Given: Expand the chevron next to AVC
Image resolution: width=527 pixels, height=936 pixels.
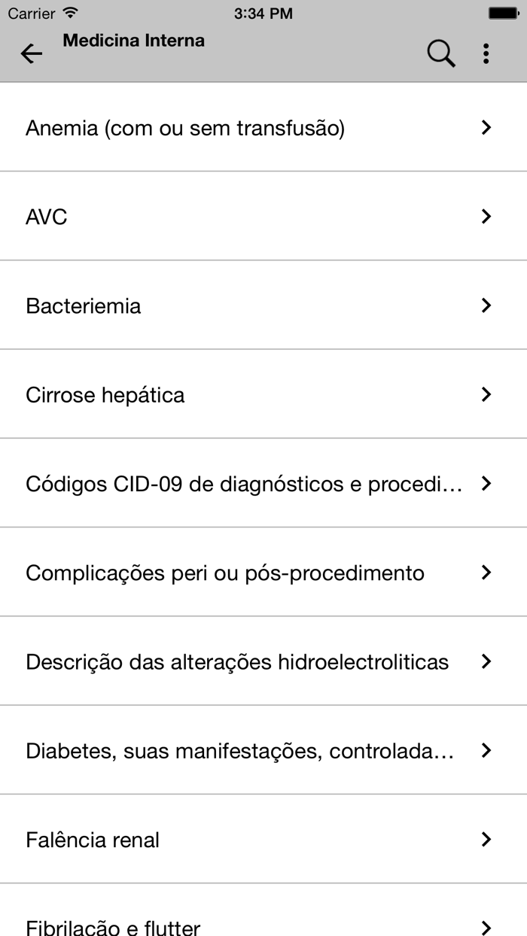Looking at the screenshot, I should [x=487, y=216].
